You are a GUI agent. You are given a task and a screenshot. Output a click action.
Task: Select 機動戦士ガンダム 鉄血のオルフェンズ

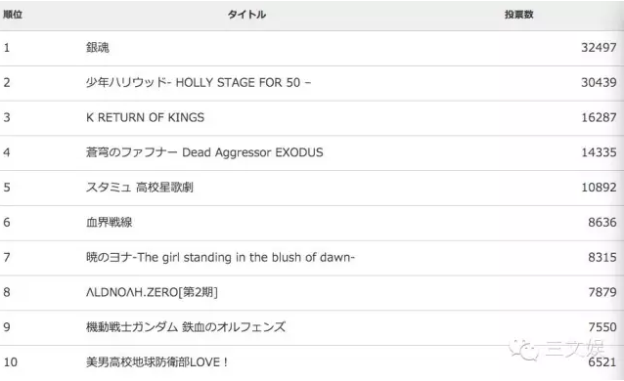tap(186, 327)
